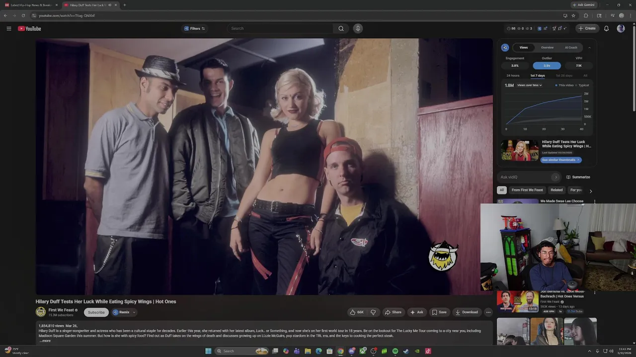This screenshot has height=357, width=636.
Task: Share the video
Action: [x=393, y=312]
